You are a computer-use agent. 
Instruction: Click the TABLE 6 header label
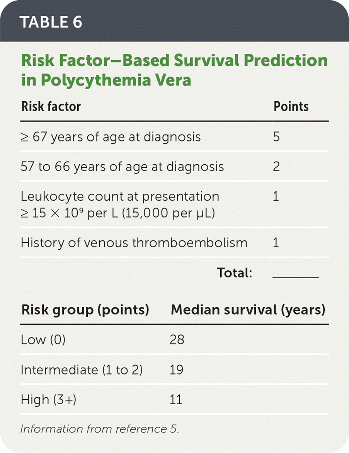pyautogui.click(x=51, y=22)
